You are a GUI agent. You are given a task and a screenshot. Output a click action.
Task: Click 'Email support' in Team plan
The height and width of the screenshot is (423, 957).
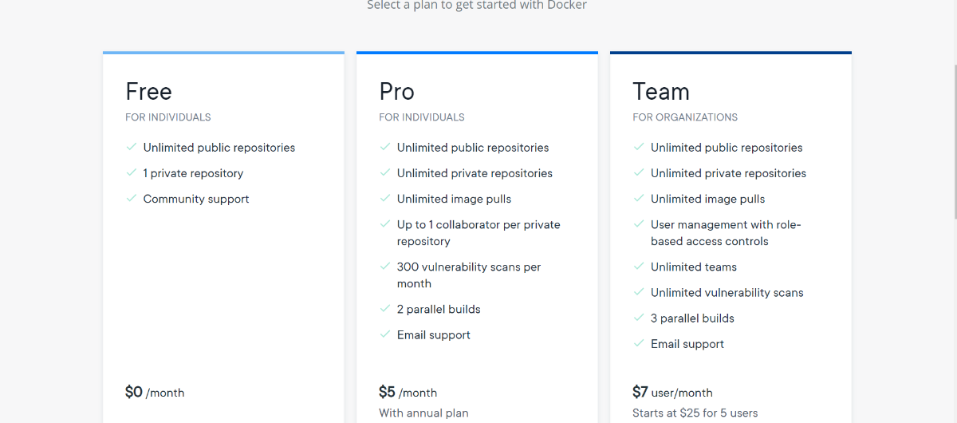click(687, 344)
